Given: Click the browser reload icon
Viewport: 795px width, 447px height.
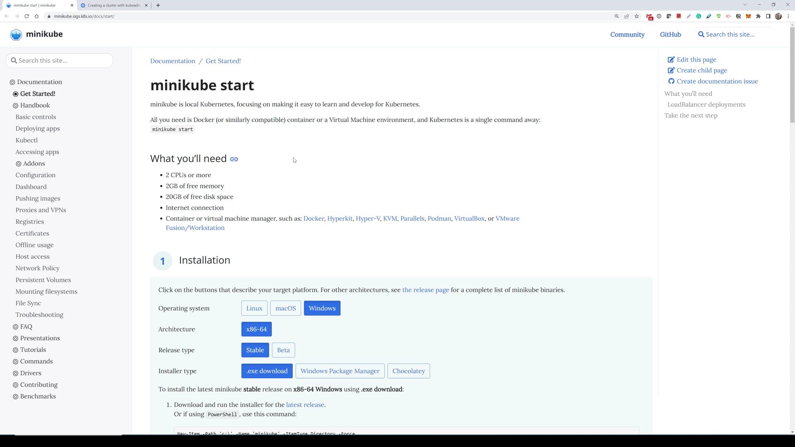Looking at the screenshot, I should [26, 16].
